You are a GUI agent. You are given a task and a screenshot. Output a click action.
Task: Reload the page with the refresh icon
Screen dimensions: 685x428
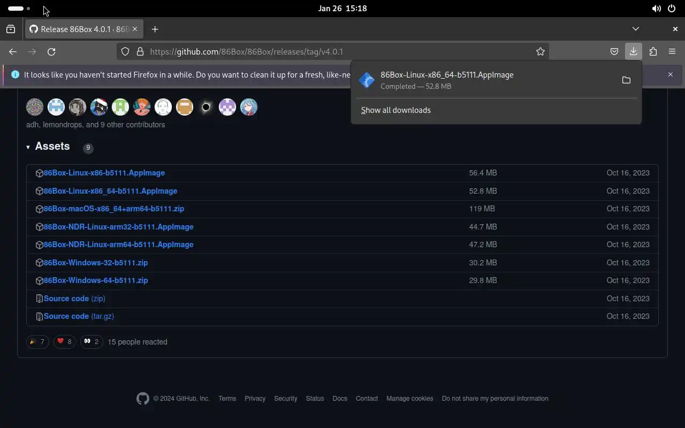(51, 51)
